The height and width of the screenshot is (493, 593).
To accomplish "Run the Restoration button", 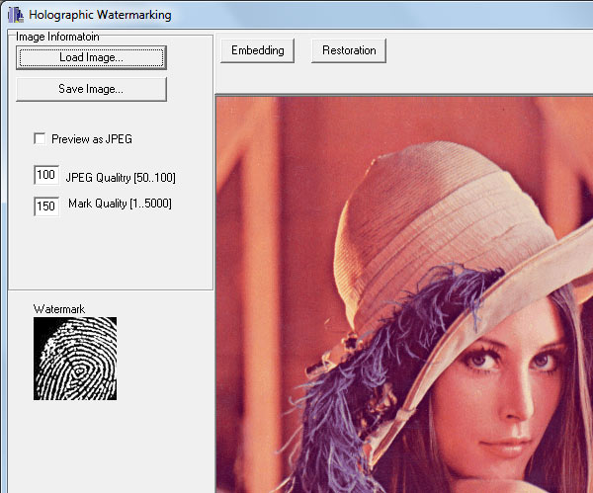I will coord(349,50).
